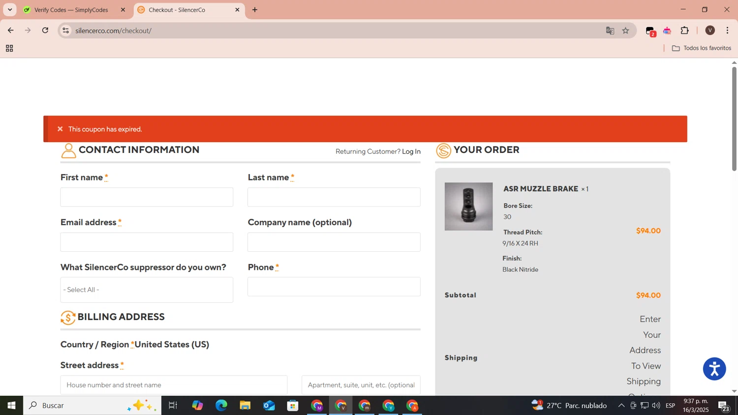
Task: Click the 9/16 X 24 RH thread pitch
Action: click(x=520, y=243)
